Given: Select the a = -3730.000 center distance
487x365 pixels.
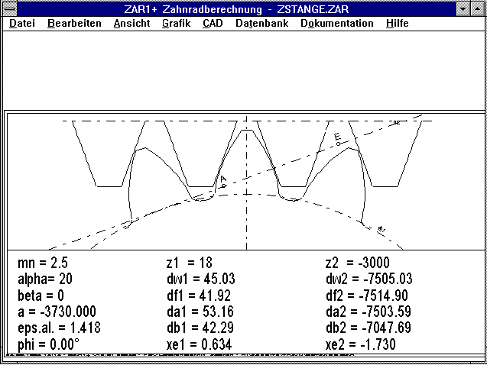Looking at the screenshot, I should pyautogui.click(x=57, y=312).
